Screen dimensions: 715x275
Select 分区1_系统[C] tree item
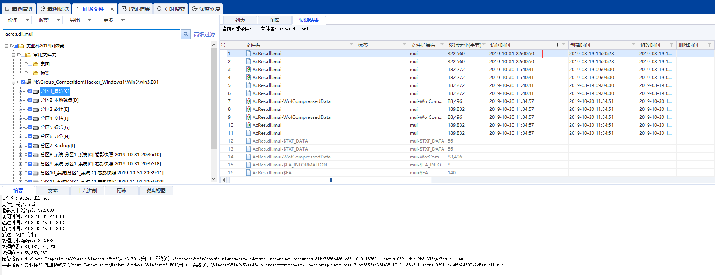pyautogui.click(x=55, y=91)
